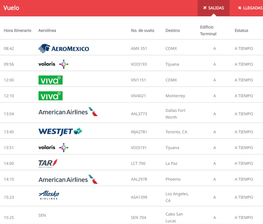Click the Hora Itinerario column header
This screenshot has height=224, width=263.
click(18, 30)
